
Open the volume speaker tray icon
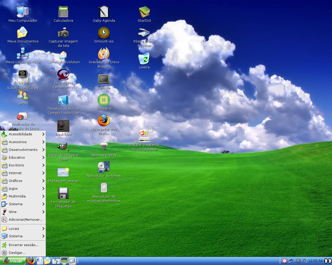coord(305,261)
